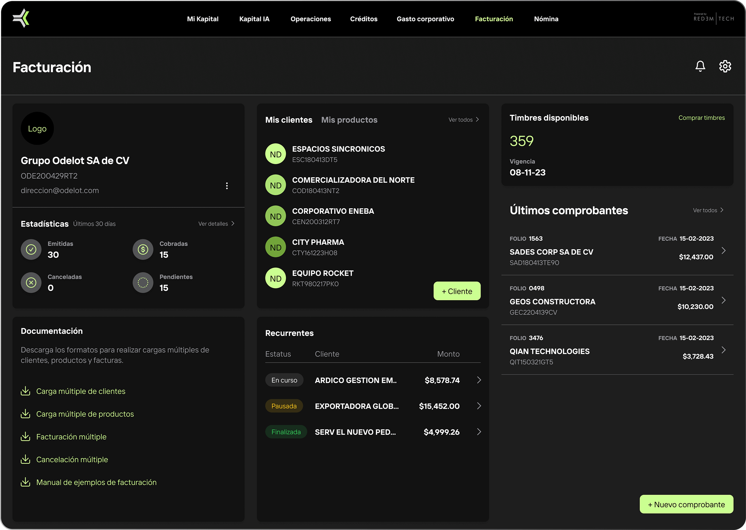The height and width of the screenshot is (530, 746).
Task: Click download icon for Carga múltiple de clientes
Action: click(x=26, y=391)
